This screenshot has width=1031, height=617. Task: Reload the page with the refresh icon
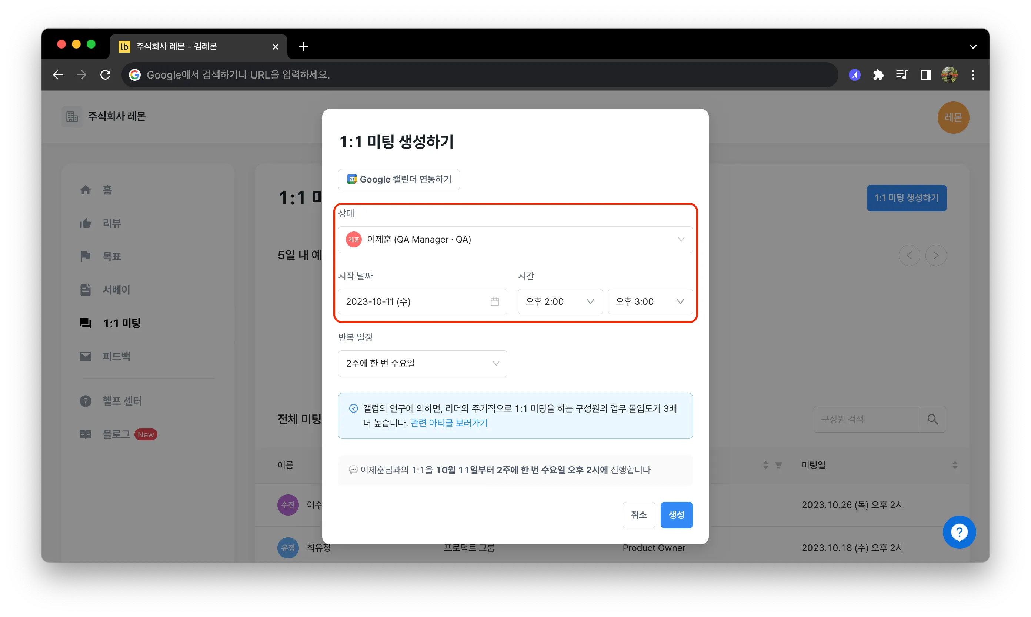[106, 75]
